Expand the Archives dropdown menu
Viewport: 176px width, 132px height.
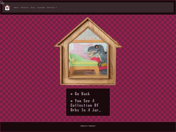click(52, 7)
